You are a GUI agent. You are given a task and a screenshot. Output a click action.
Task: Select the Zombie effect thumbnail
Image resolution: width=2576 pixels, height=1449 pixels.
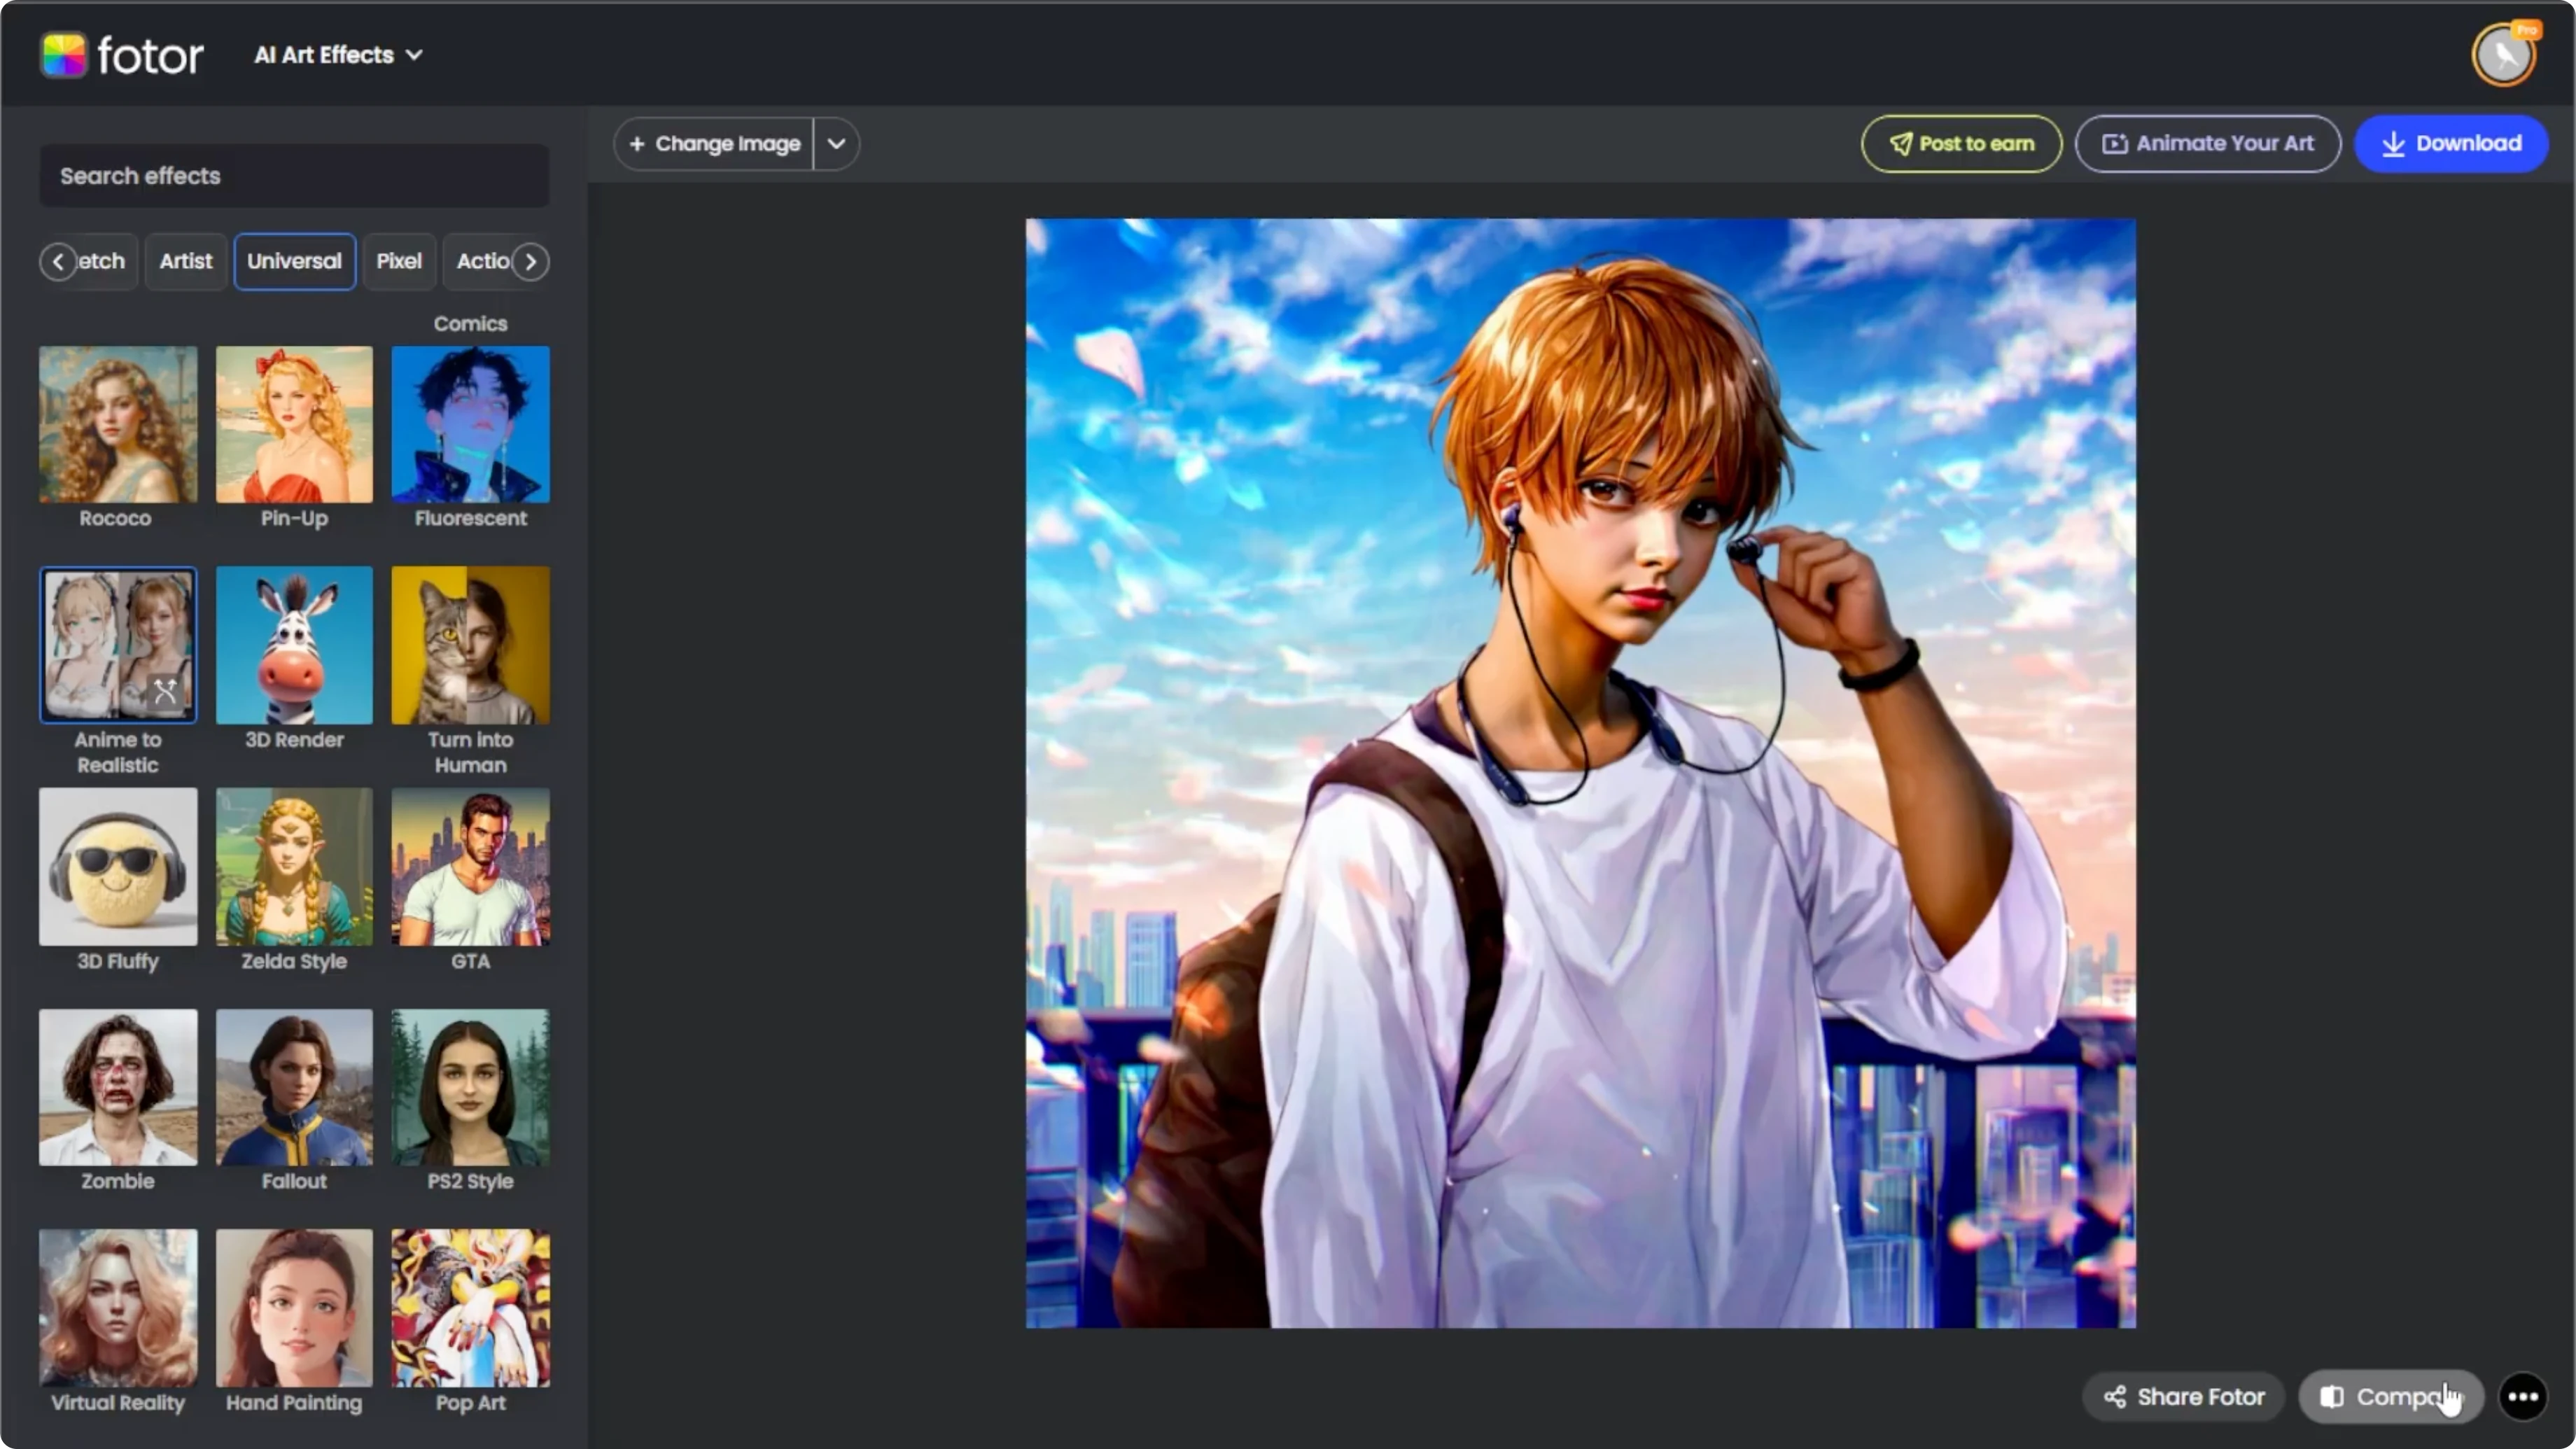(x=118, y=1088)
